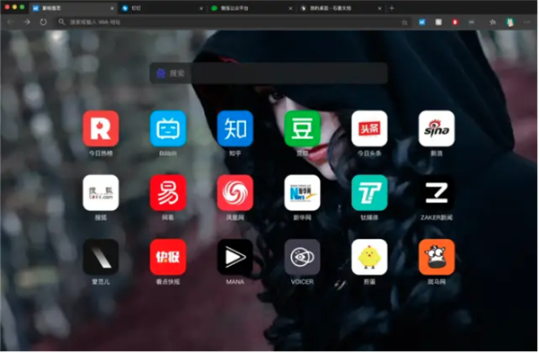Viewport: 539px width, 353px height.
Task: Click the center page search box
Action: pyautogui.click(x=269, y=74)
